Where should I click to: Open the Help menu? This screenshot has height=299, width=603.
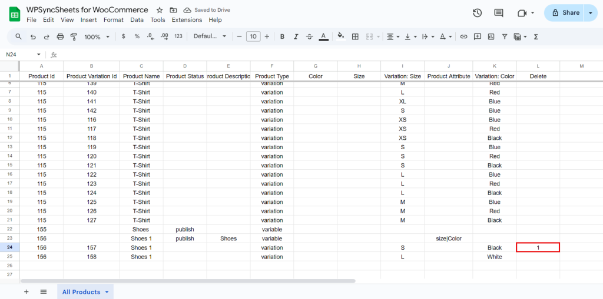[216, 20]
